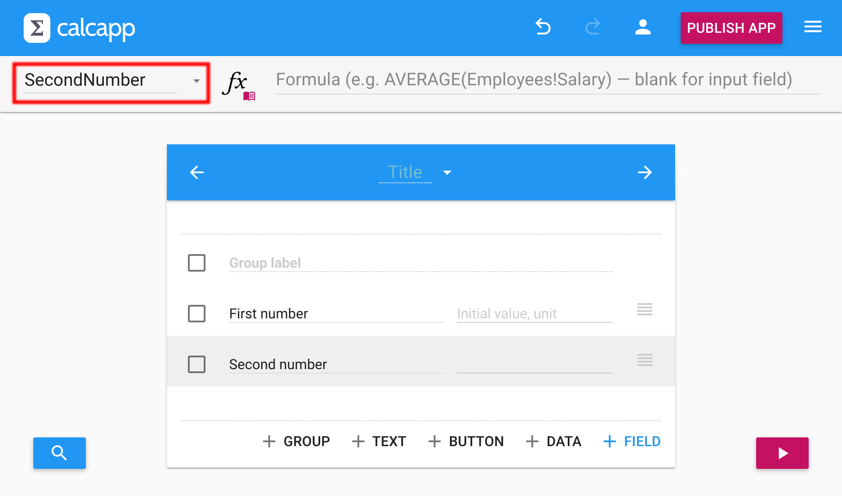
Task: Expand the Title dropdown arrow
Action: click(447, 173)
